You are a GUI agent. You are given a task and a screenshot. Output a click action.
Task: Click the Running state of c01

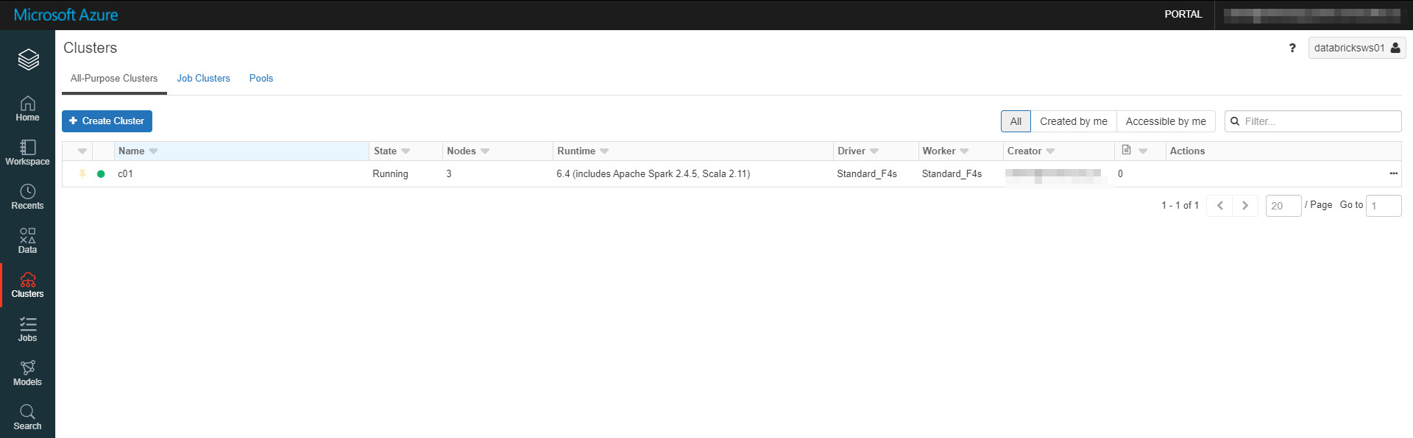[x=390, y=174]
